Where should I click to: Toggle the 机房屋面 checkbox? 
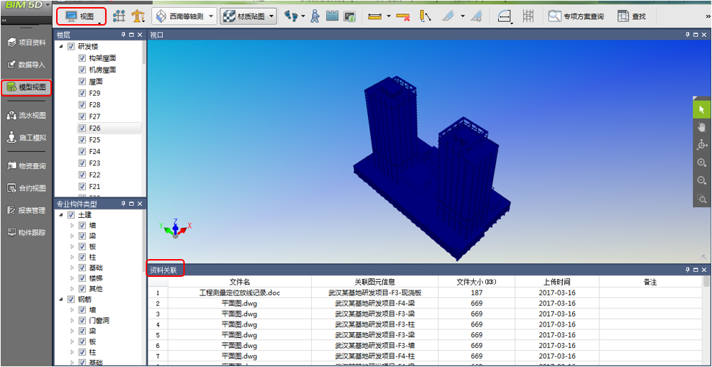pos(82,70)
